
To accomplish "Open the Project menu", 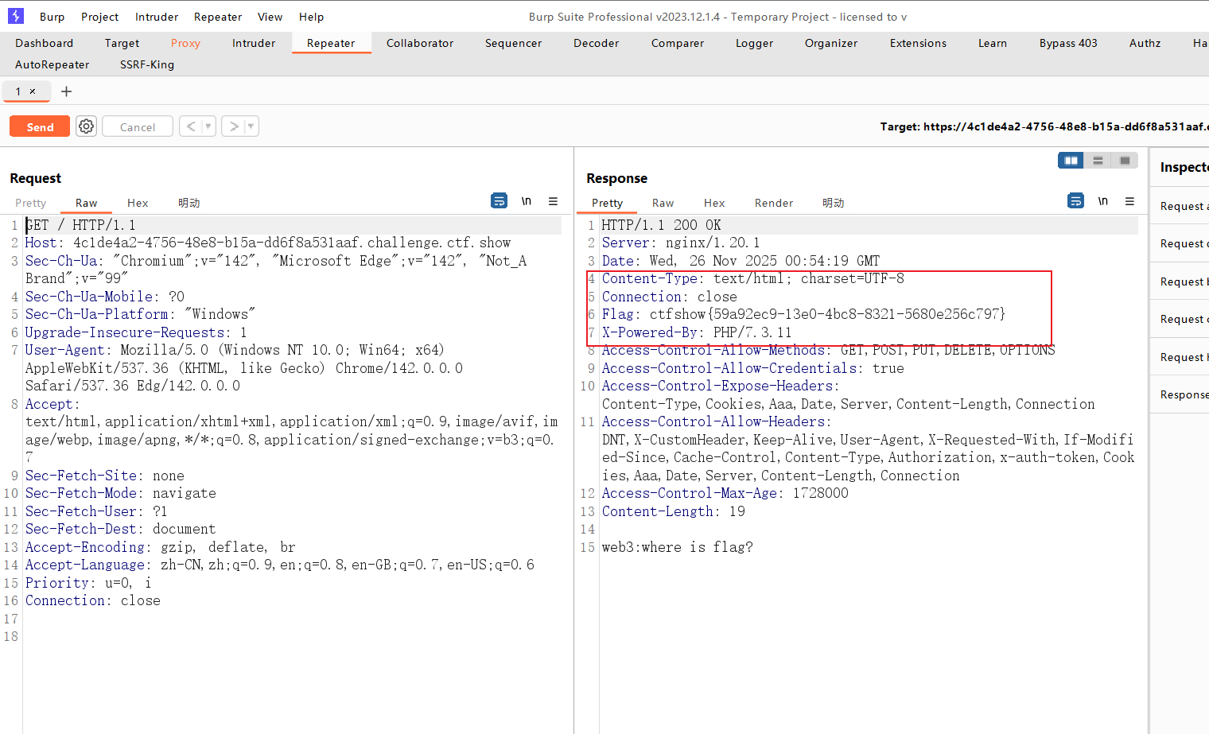I will point(99,17).
